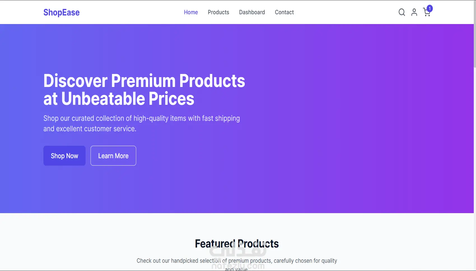This screenshot has width=476, height=271.
Task: Open the Contact nav link
Action: click(284, 12)
